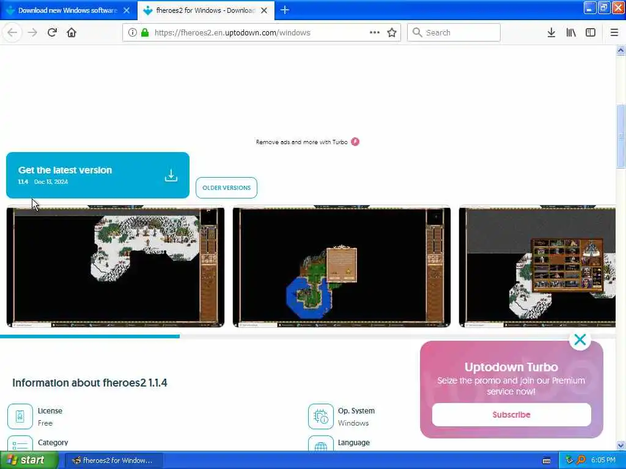Show the sidebar panels
This screenshot has height=469, width=626.
pos(591,32)
